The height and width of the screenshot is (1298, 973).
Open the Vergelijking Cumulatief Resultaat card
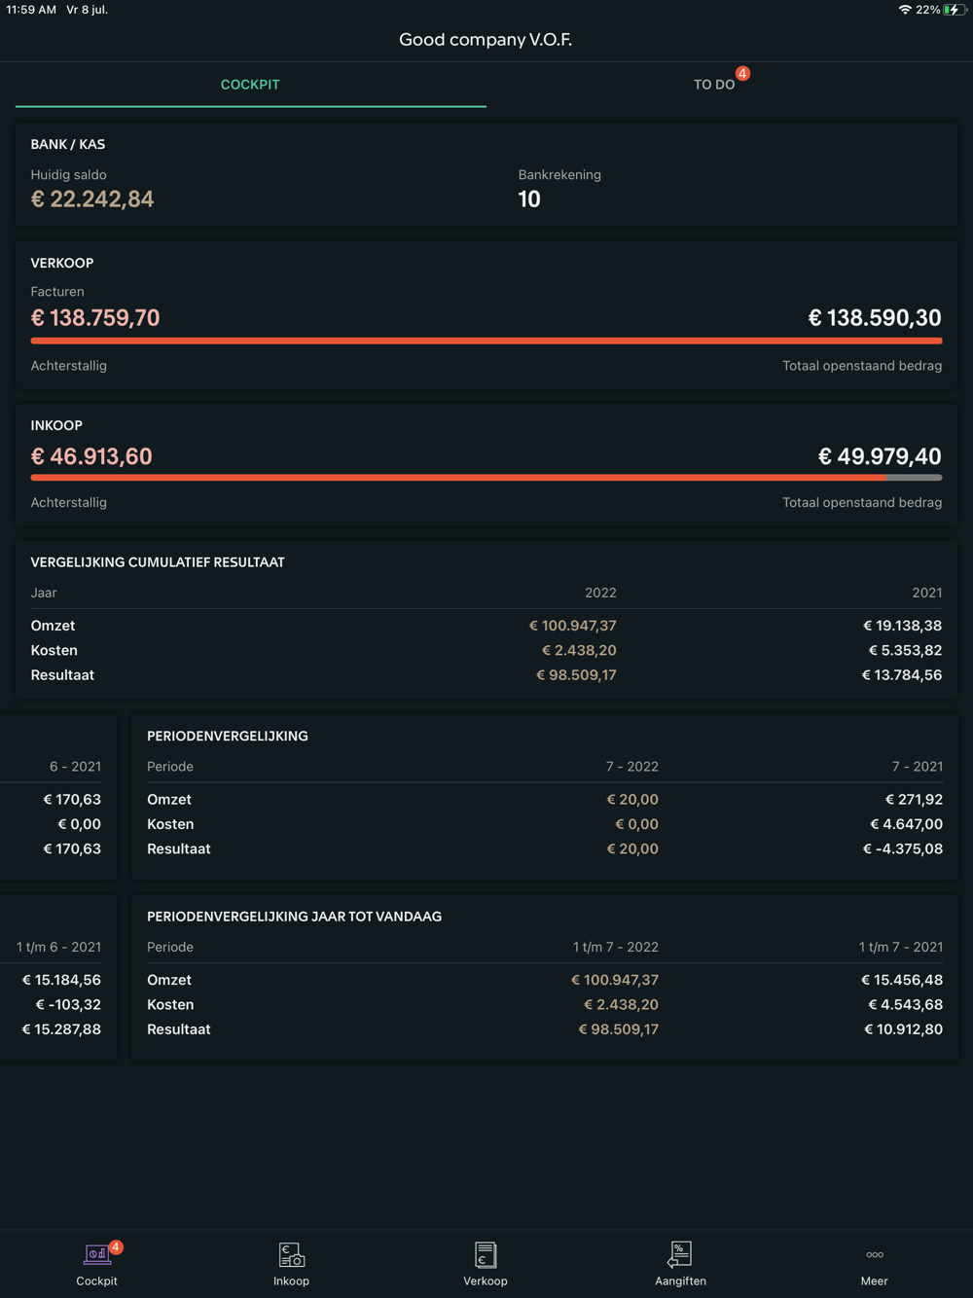point(486,619)
